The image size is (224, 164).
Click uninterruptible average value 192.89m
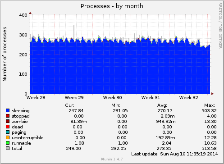(x=165, y=138)
